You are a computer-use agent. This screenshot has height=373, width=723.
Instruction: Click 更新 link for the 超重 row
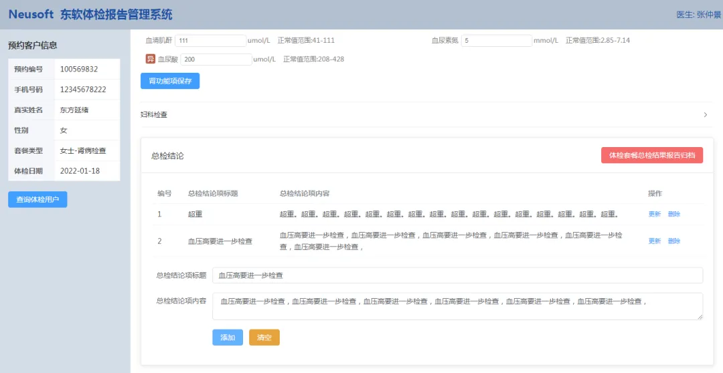point(654,215)
